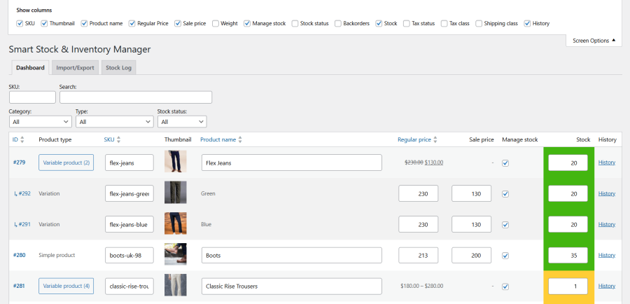Sort by Regular price column arrows
630x304 pixels.
coord(435,139)
